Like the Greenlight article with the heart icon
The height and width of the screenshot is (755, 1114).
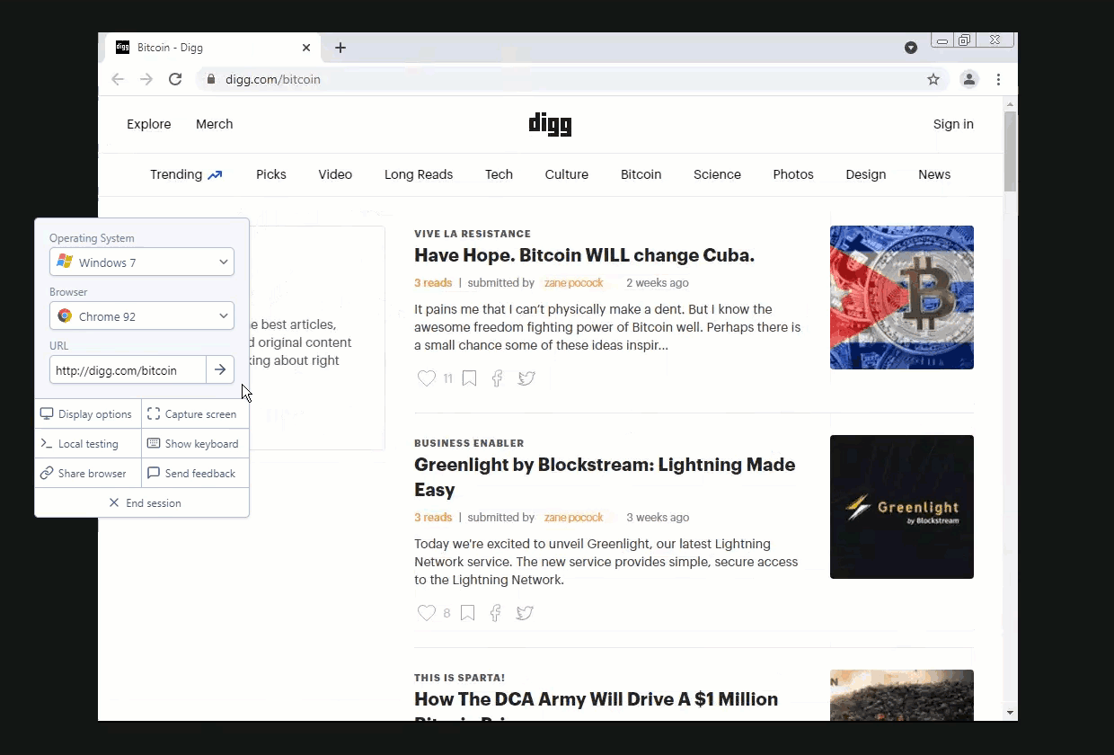coord(427,613)
